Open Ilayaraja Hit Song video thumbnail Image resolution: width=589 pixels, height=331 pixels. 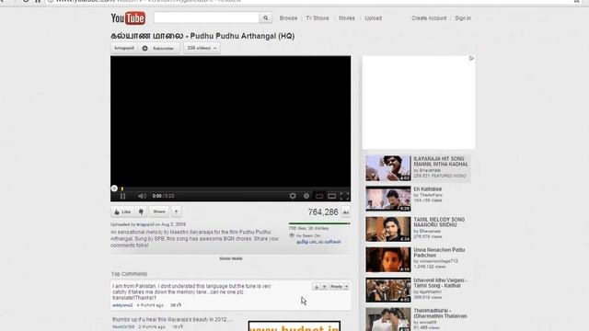388,168
